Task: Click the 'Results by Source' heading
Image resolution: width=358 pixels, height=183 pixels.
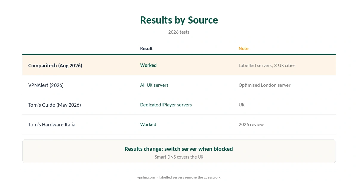Action: point(179,20)
